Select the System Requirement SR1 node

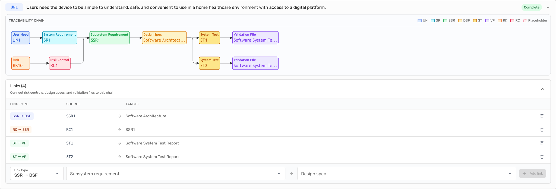[60, 38]
